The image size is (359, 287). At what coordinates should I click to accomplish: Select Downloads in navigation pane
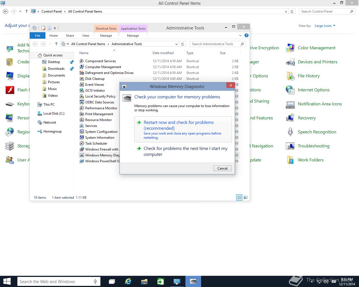[56, 69]
